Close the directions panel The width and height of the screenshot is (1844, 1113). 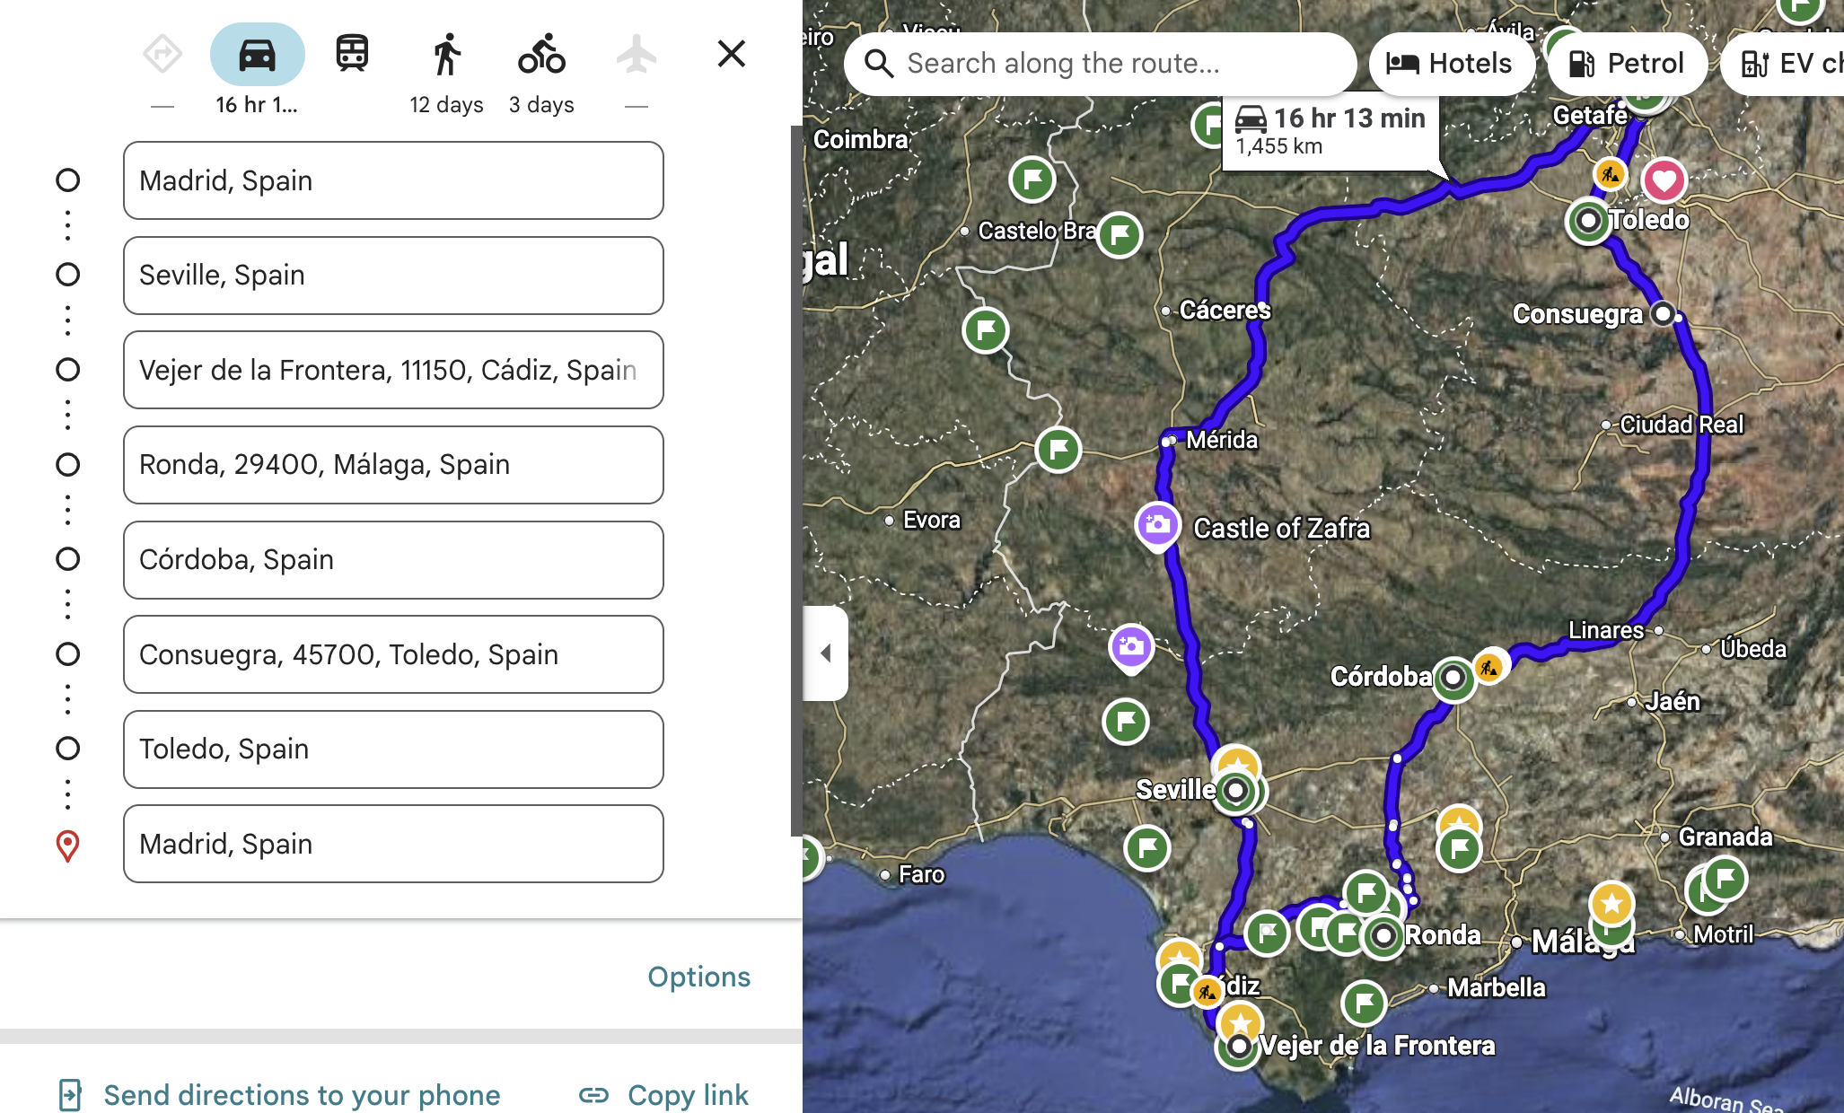click(732, 54)
